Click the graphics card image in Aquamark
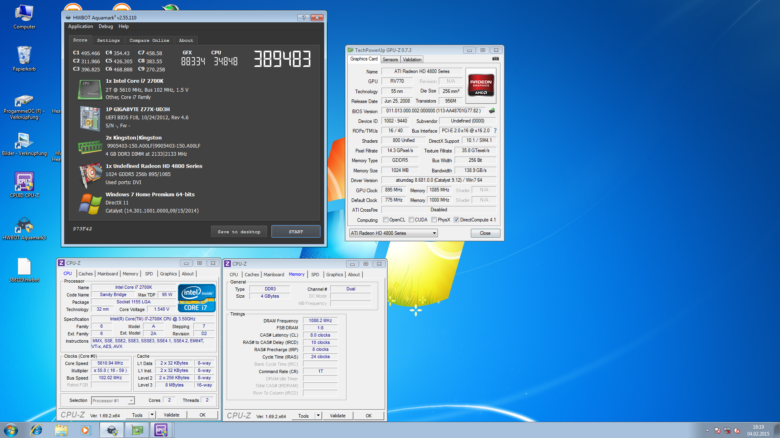780x438 pixels. coord(90,176)
